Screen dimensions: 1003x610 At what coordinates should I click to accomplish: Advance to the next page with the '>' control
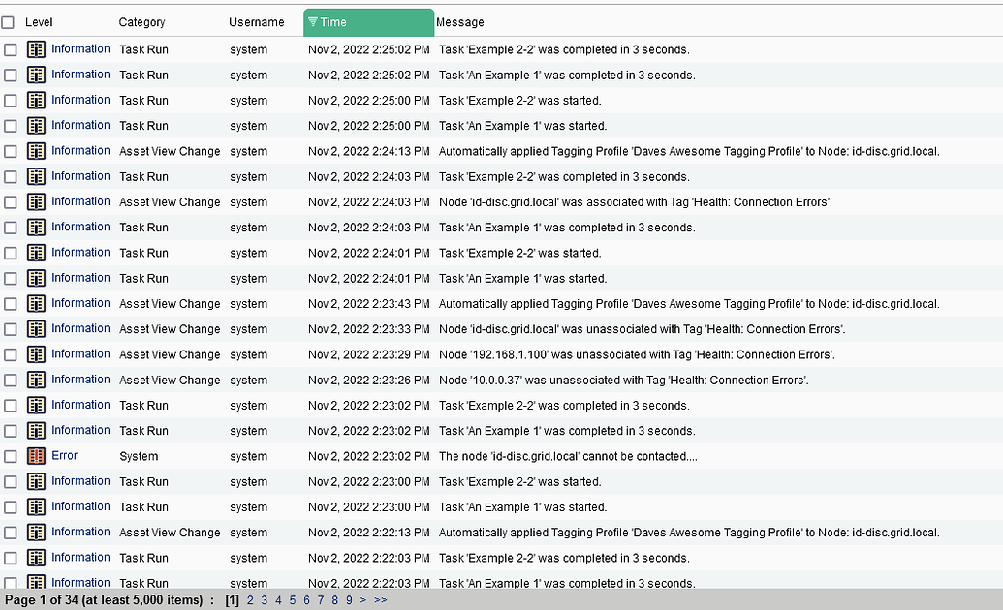point(363,600)
